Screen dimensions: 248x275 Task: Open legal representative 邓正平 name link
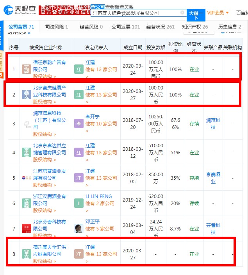pos(93,221)
